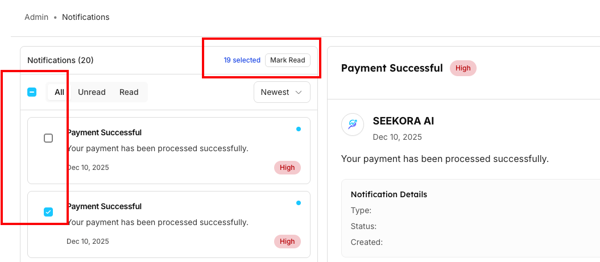This screenshot has height=262, width=600.
Task: Click the Notifications breadcrumb item
Action: 85,17
